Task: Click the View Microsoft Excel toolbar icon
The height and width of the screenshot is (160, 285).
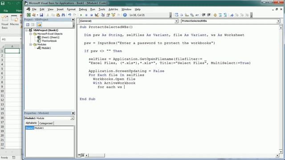Action: coord(28,15)
